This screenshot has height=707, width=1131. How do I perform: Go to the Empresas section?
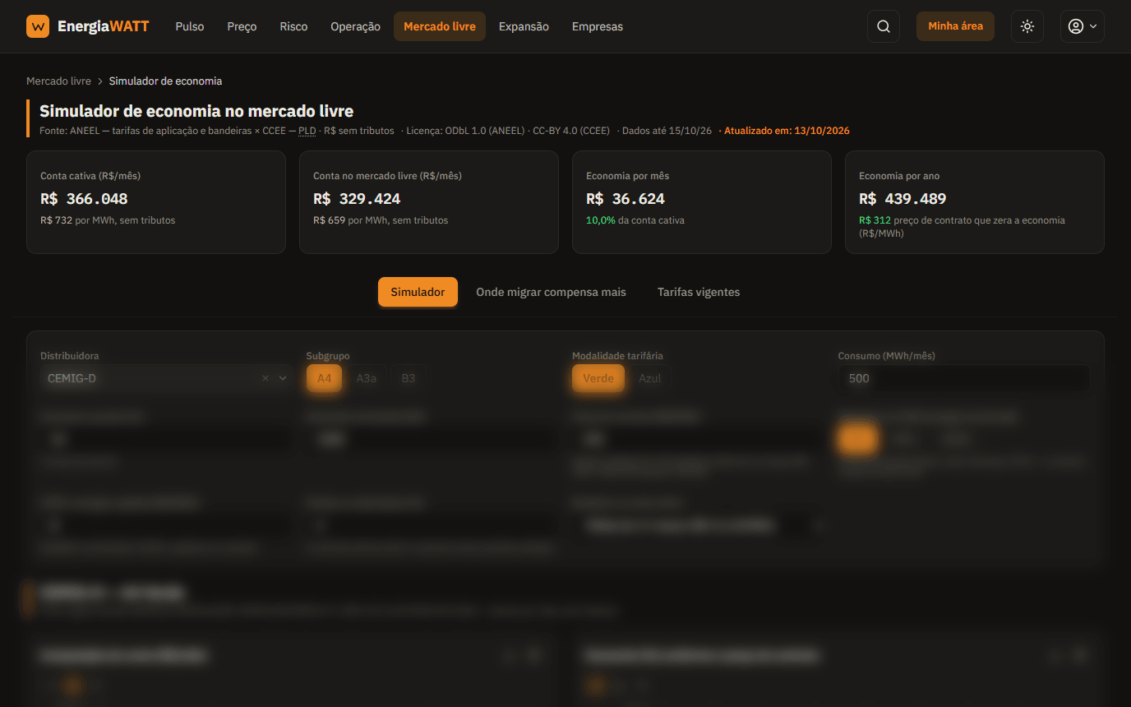(x=598, y=26)
